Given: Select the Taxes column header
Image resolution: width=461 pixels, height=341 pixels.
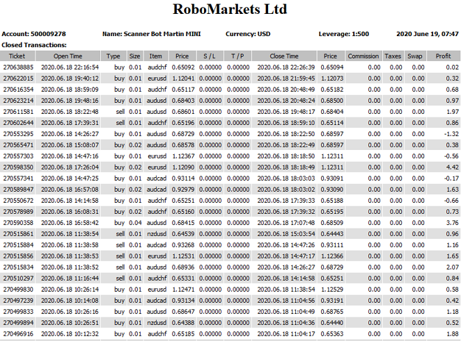Looking at the screenshot, I should click(x=393, y=56).
